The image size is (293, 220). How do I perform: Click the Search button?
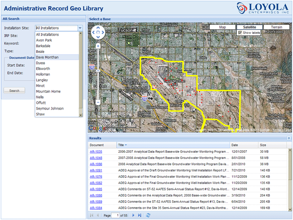pyautogui.click(x=15, y=91)
